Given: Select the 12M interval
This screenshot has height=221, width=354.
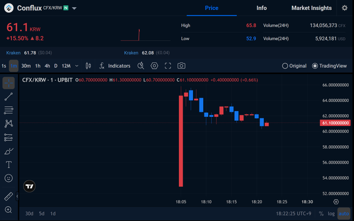Looking at the screenshot, I should coord(66,66).
